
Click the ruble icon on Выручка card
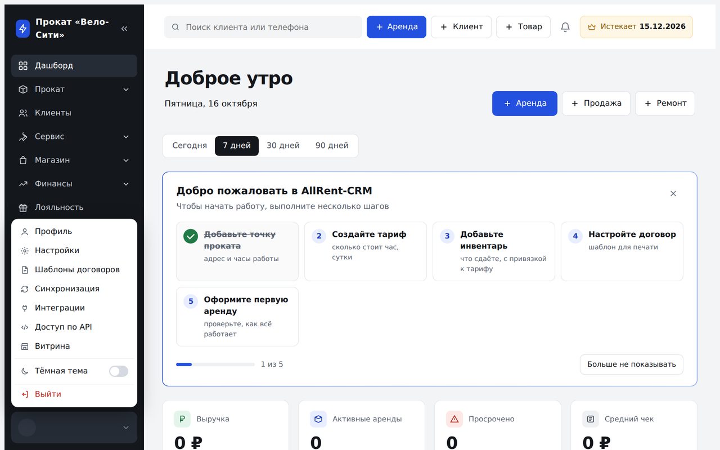point(182,419)
